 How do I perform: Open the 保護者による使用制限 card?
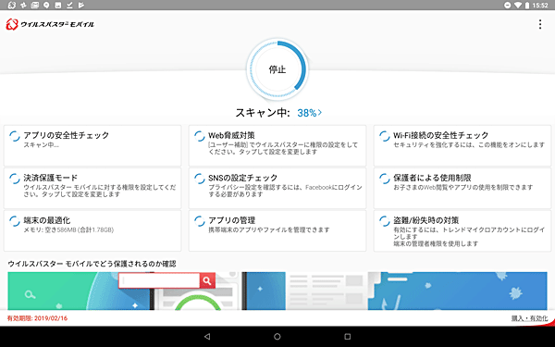(462, 188)
